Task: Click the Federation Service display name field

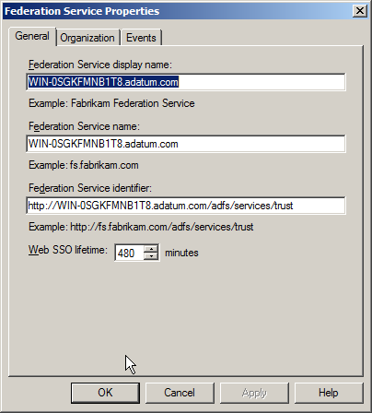Action: click(186, 82)
